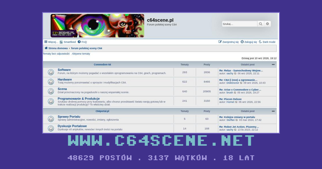Open author sachy profile in Software row
The width and height of the screenshot is (322, 169).
(x=230, y=73)
